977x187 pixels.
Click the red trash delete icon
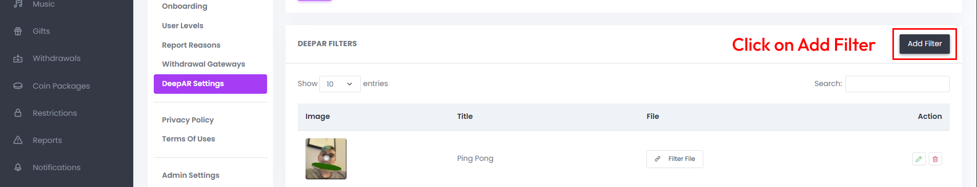pos(935,159)
